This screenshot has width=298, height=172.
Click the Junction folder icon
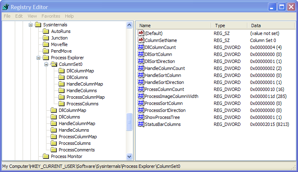[46, 38]
